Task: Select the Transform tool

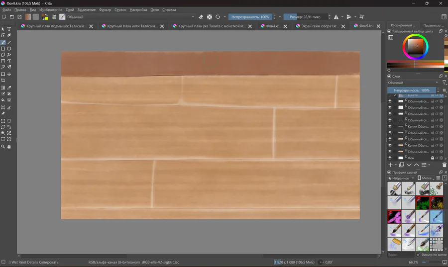Action: pyautogui.click(x=3, y=74)
